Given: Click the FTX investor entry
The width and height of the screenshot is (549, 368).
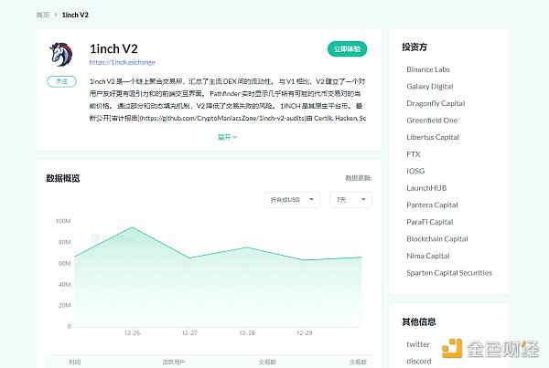Looking at the screenshot, I should (x=414, y=154).
